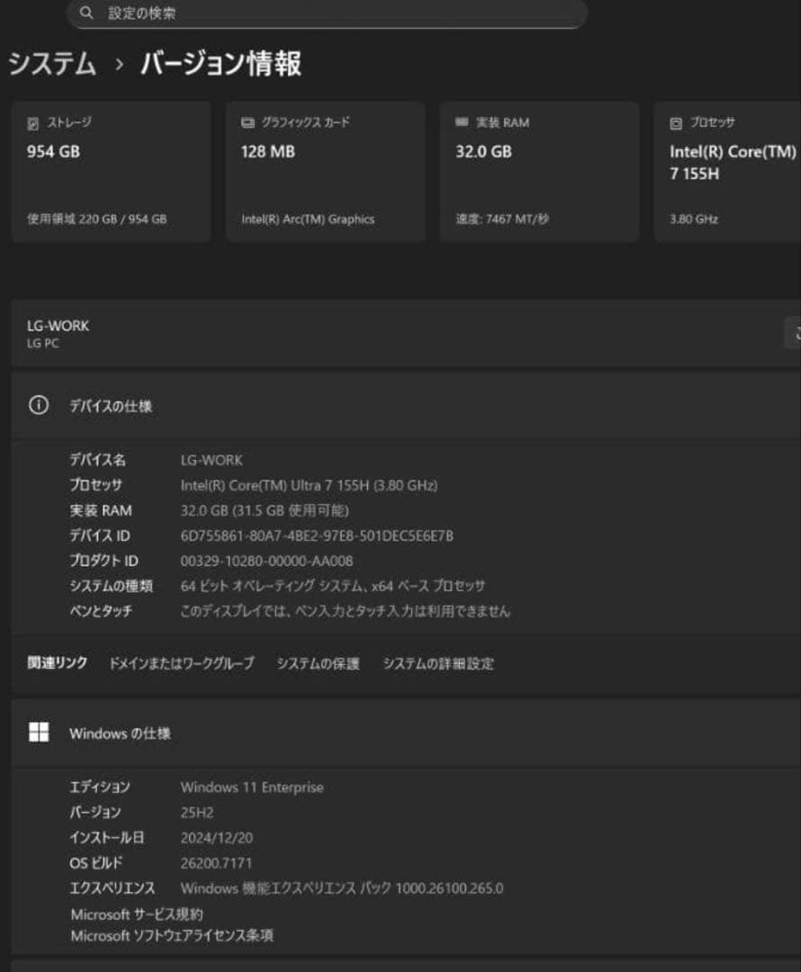Select the プロダクト ID value 00329-10280
801x972 pixels.
(x=266, y=561)
